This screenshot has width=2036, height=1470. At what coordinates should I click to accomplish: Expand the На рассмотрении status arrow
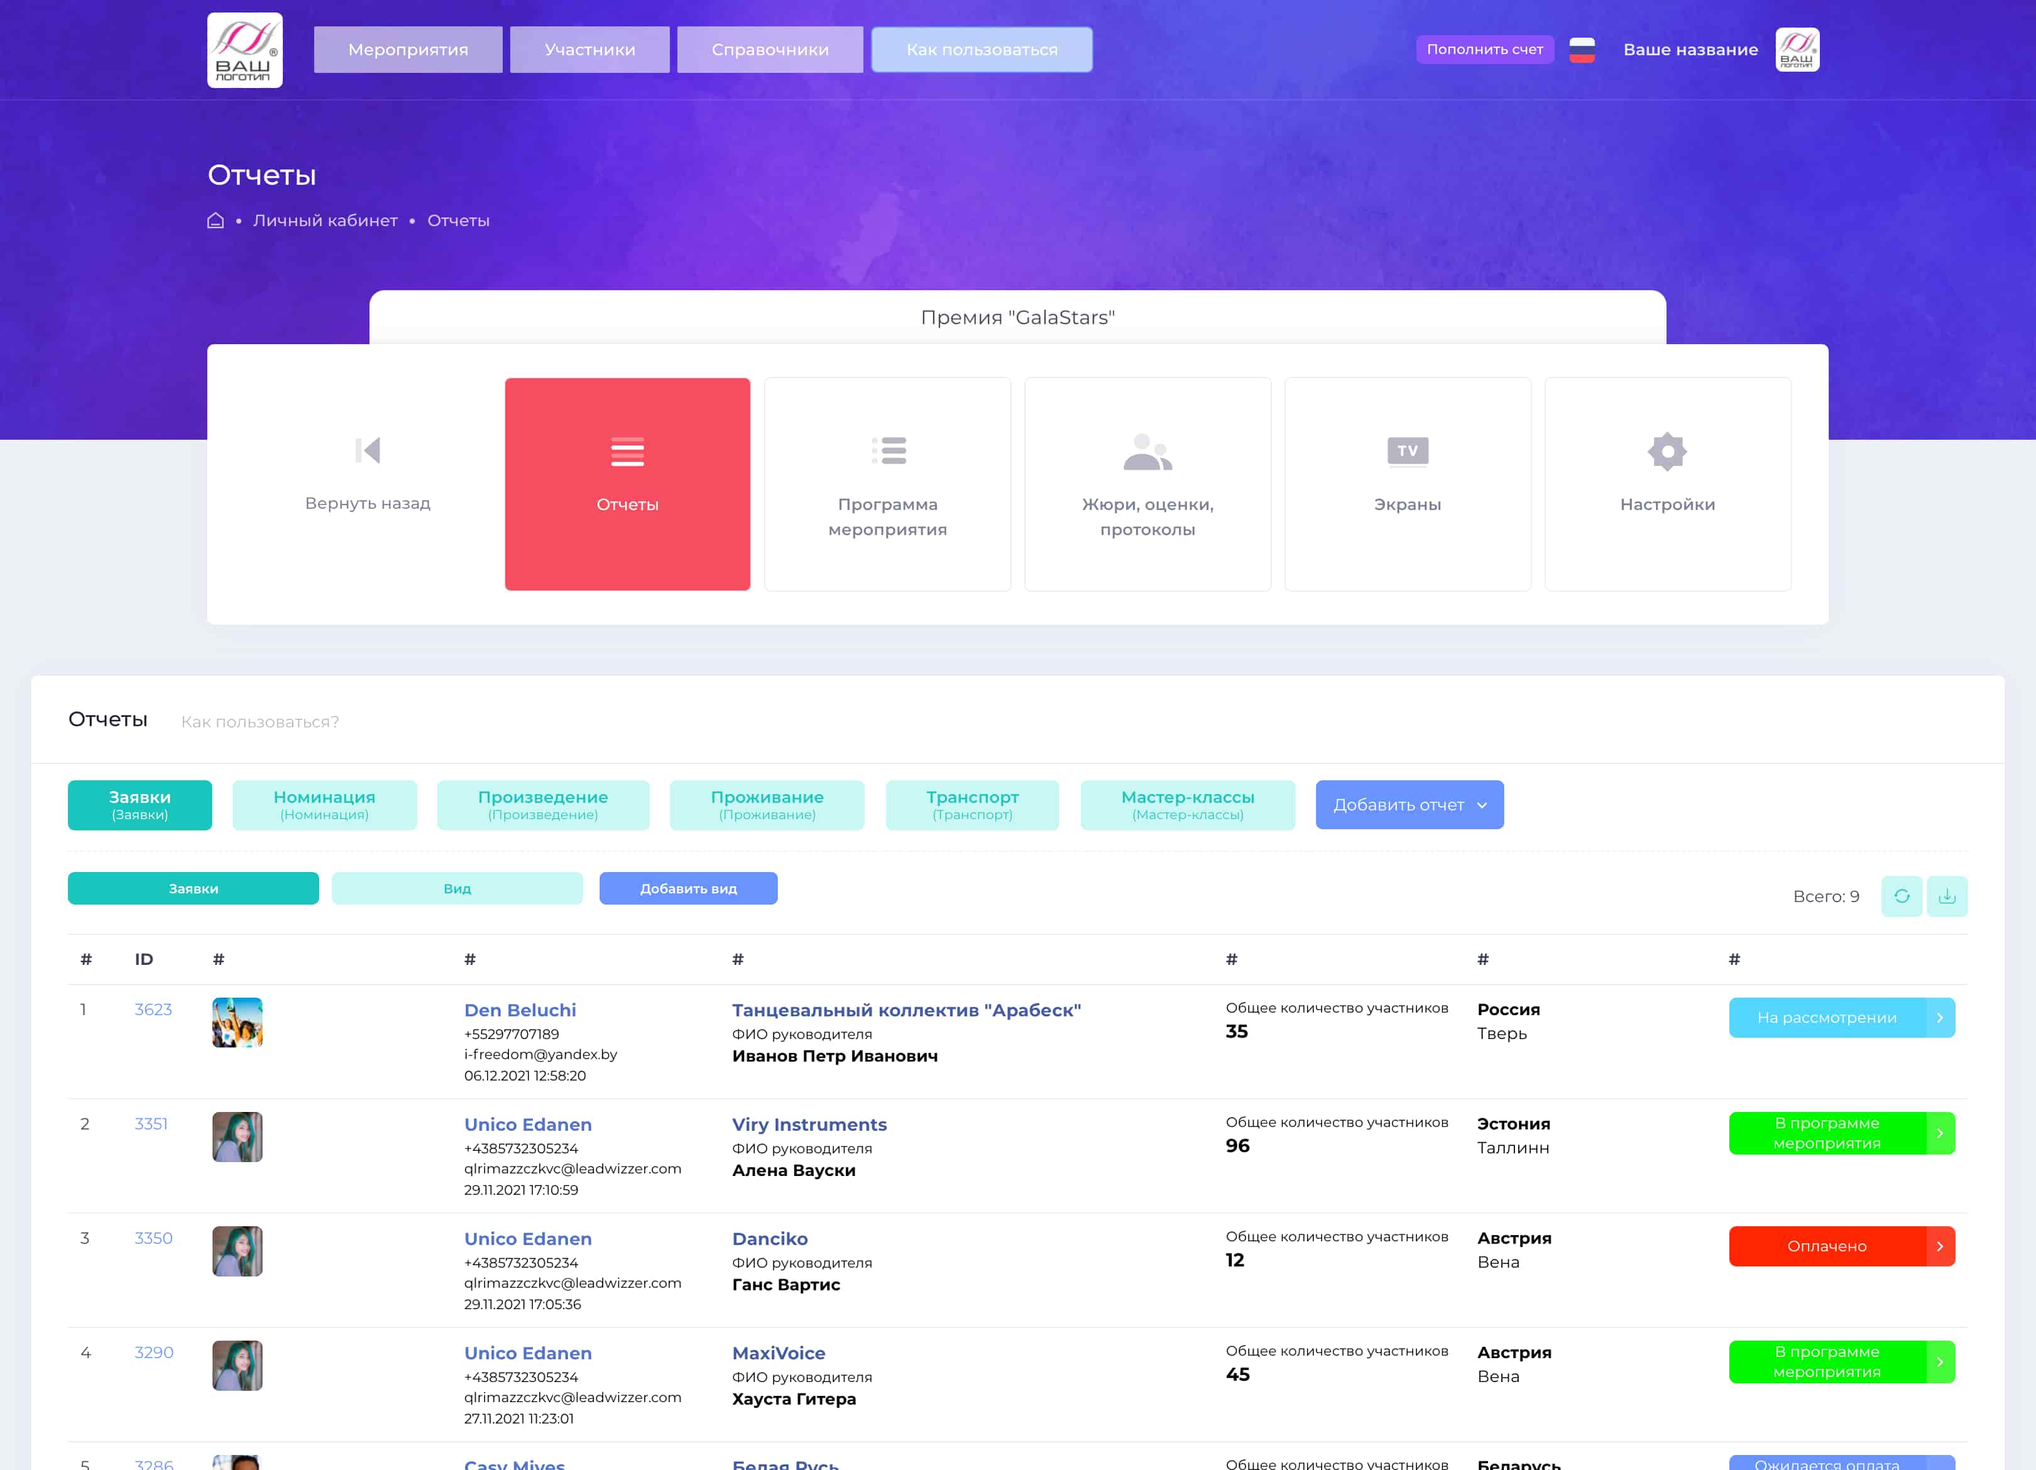1939,1018
